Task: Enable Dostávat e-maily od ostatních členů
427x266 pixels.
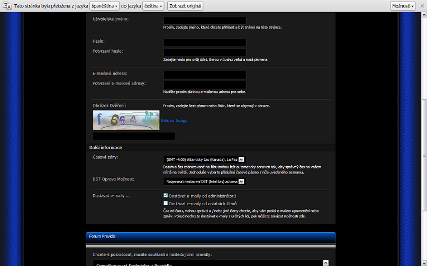Action: 166,203
